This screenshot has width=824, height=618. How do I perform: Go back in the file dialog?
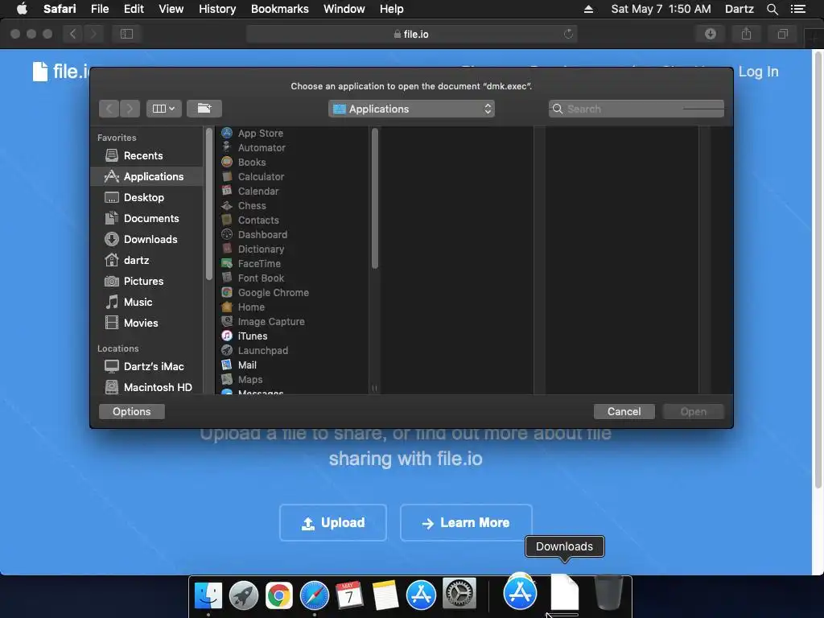[109, 109]
